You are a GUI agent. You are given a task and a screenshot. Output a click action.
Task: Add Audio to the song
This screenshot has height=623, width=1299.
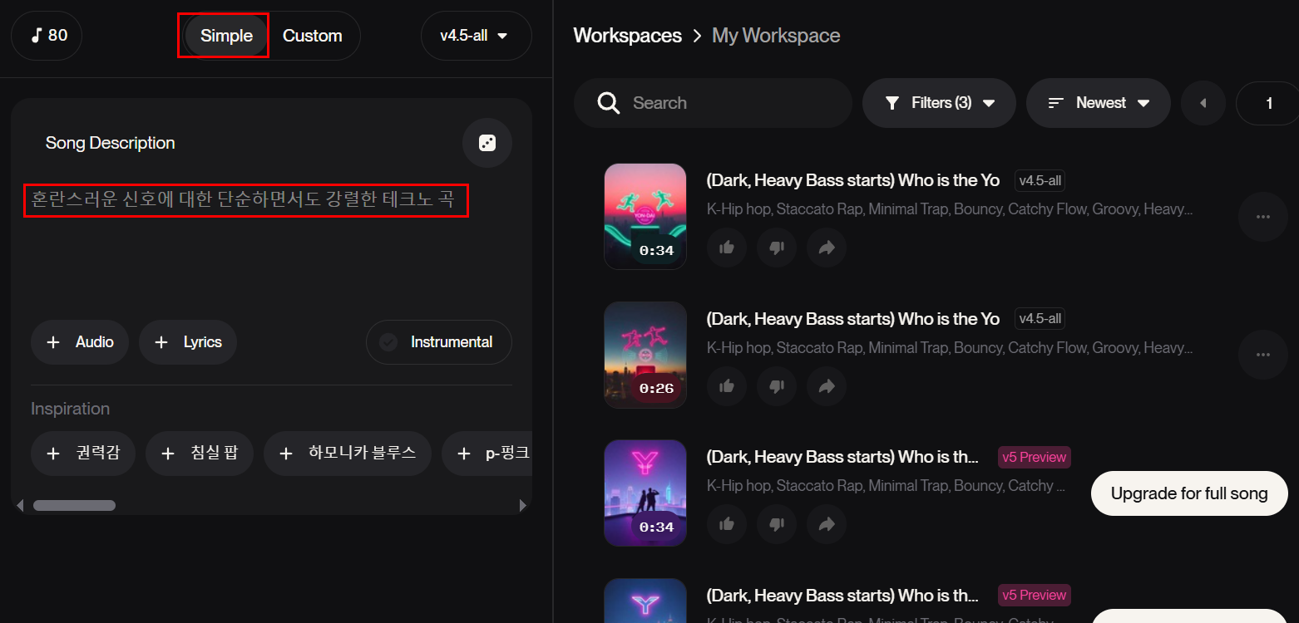coord(80,342)
